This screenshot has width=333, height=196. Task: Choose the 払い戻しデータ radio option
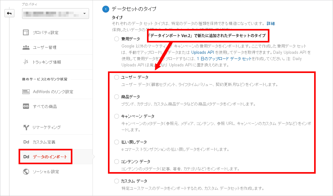point(117,142)
